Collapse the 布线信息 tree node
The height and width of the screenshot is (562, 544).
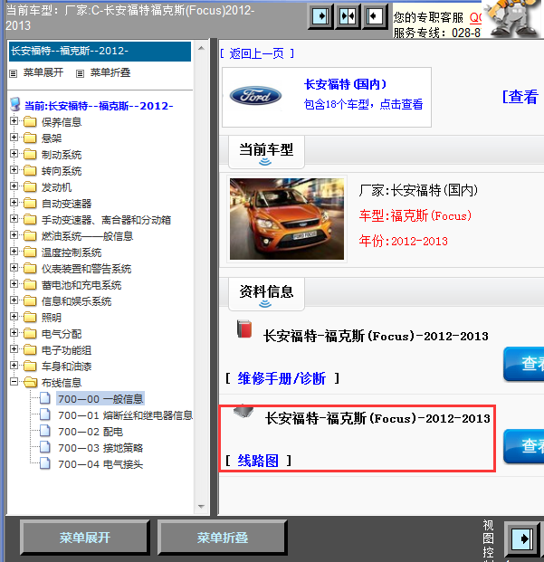pyautogui.click(x=14, y=382)
